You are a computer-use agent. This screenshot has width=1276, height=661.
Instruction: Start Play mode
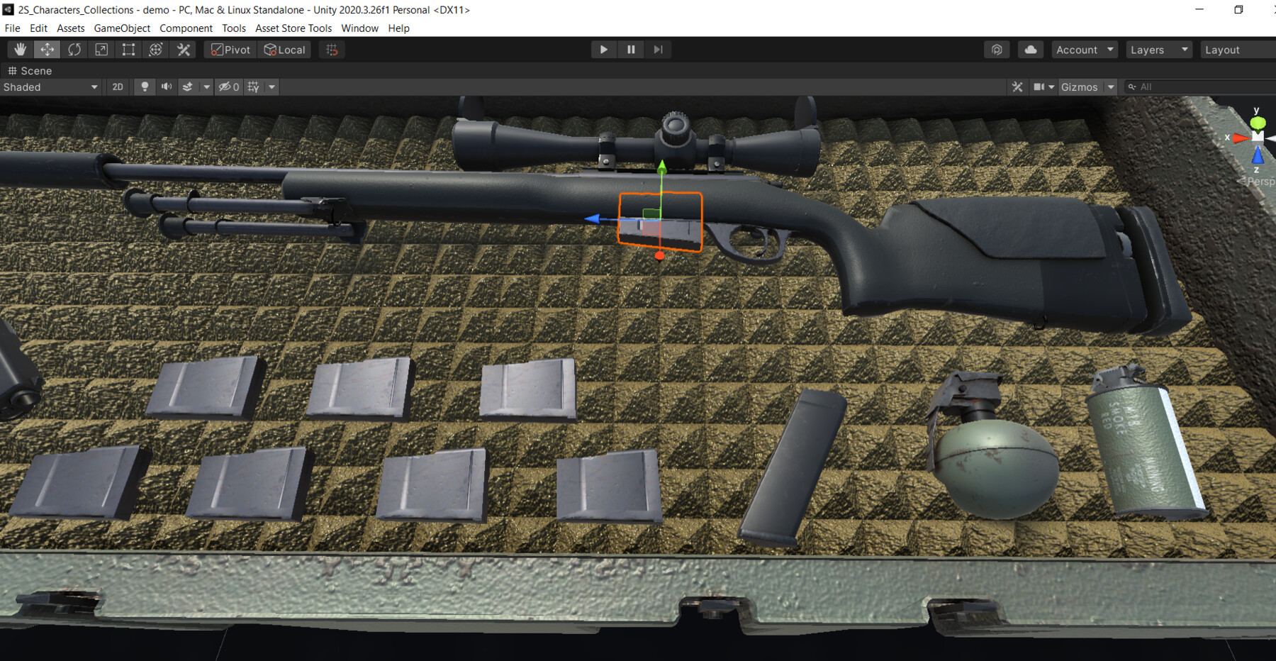603,50
